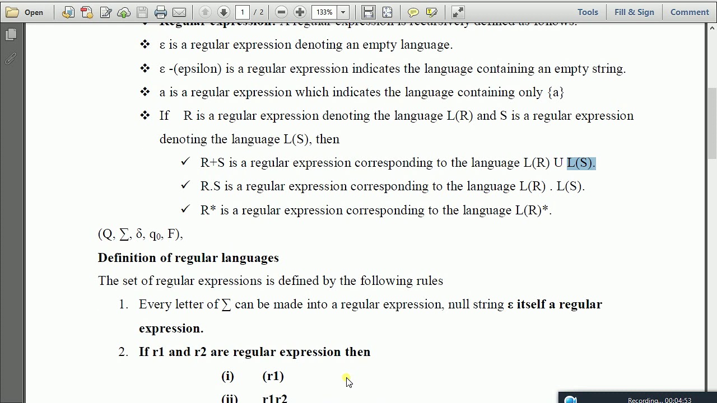
Task: Select the fit full page icon
Action: pyautogui.click(x=387, y=12)
